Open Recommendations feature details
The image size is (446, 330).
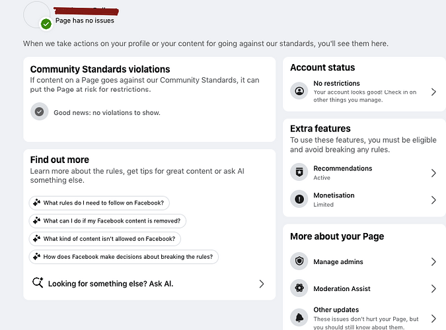tap(364, 172)
